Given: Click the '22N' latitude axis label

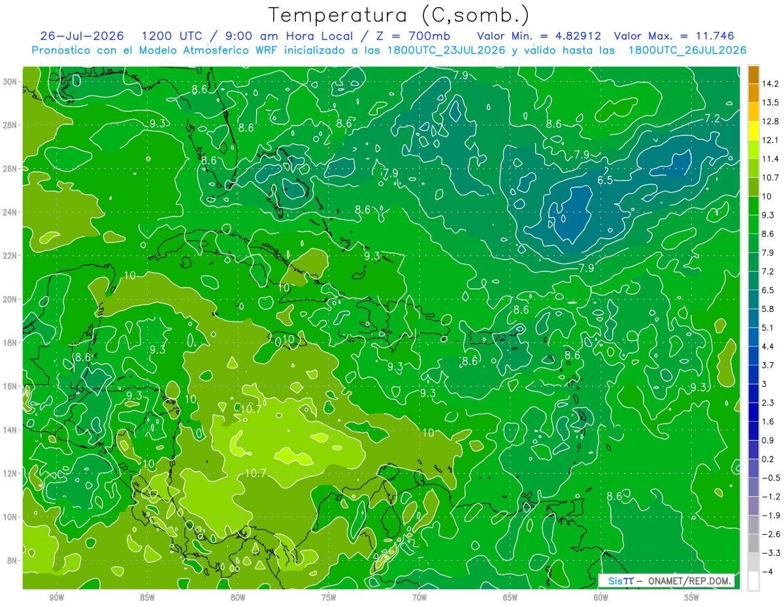Looking at the screenshot, I should [x=11, y=256].
